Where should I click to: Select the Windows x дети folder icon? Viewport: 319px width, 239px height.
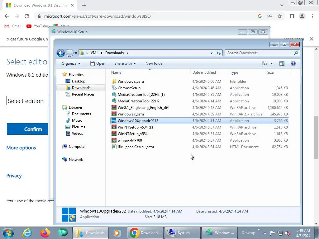114,82
